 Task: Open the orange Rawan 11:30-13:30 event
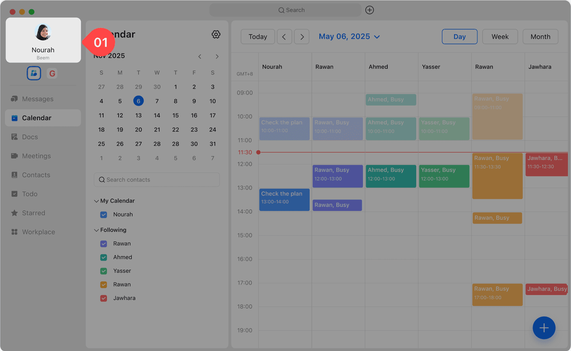(497, 176)
